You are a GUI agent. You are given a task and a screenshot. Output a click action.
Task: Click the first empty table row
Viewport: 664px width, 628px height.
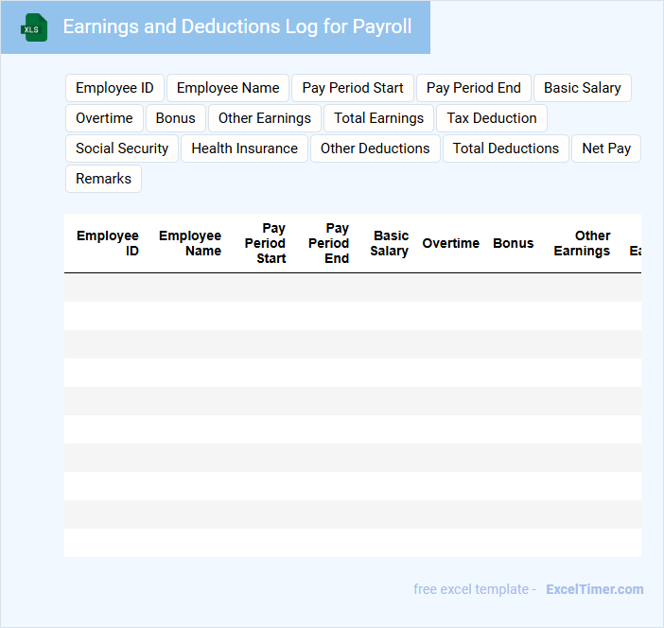352,288
